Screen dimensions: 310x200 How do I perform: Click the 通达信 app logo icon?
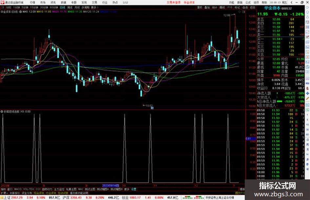pyautogui.click(x=2, y=2)
